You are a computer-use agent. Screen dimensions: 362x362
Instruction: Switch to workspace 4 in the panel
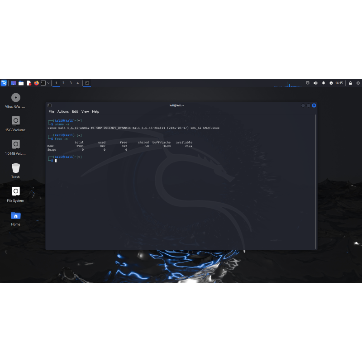77,83
